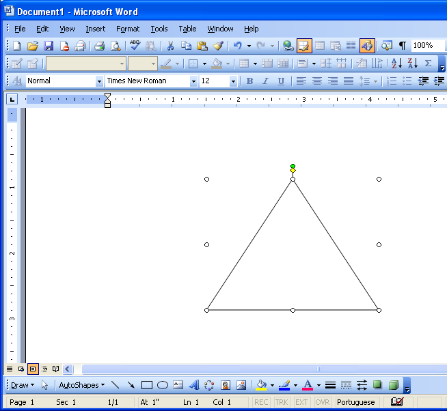Click the OVR status bar indicator

(x=323, y=402)
